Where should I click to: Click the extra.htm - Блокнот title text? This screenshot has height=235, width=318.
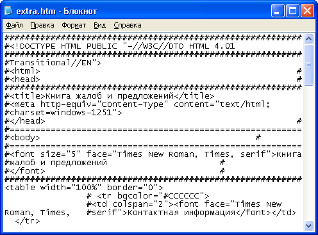click(56, 11)
